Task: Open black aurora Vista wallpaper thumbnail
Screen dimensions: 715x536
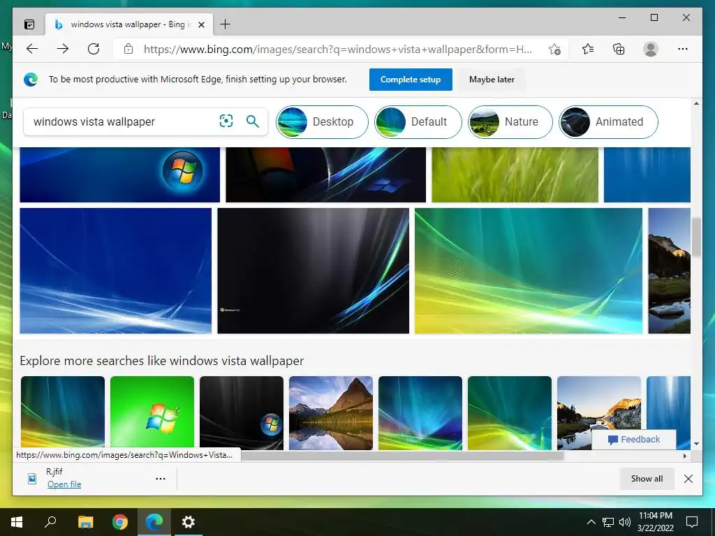Action: coord(314,271)
